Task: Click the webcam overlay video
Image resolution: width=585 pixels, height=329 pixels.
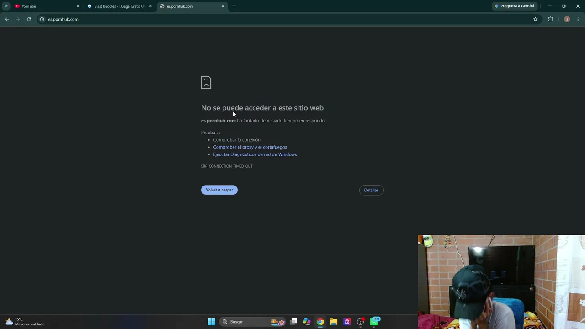Action: [501, 282]
